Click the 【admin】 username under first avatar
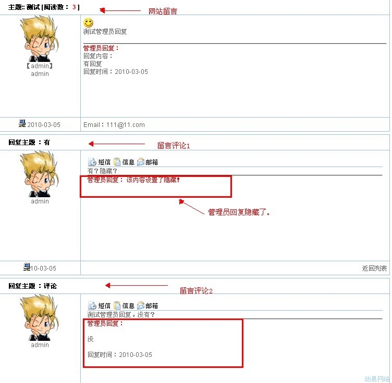This screenshot has height=383, width=392. pyautogui.click(x=40, y=66)
